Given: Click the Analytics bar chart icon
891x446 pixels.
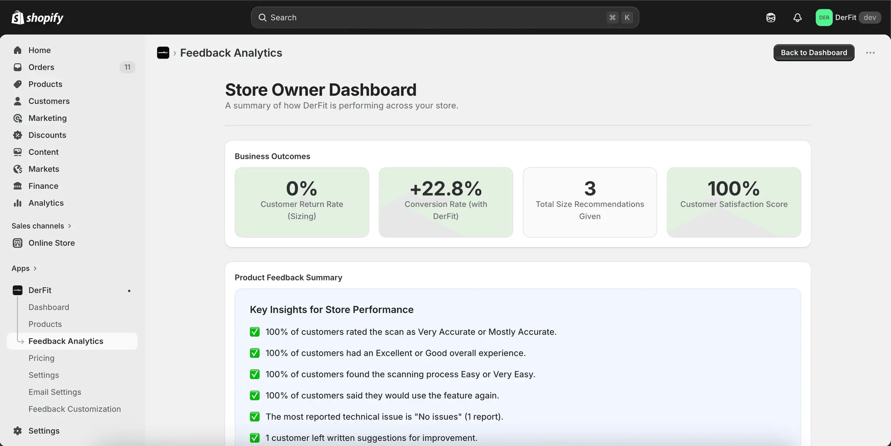Looking at the screenshot, I should click(17, 203).
